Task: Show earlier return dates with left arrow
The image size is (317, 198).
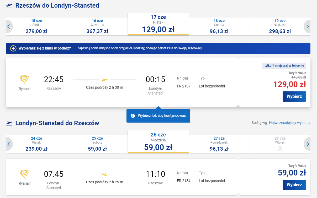Action: 9,144
